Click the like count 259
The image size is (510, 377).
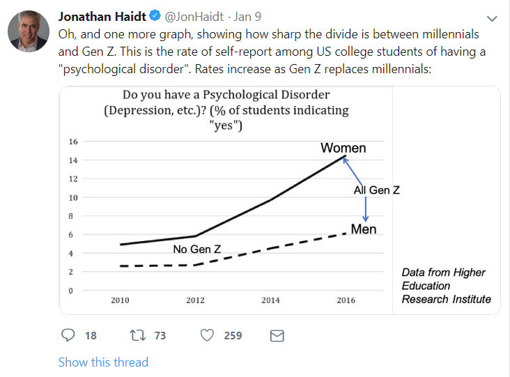[233, 336]
